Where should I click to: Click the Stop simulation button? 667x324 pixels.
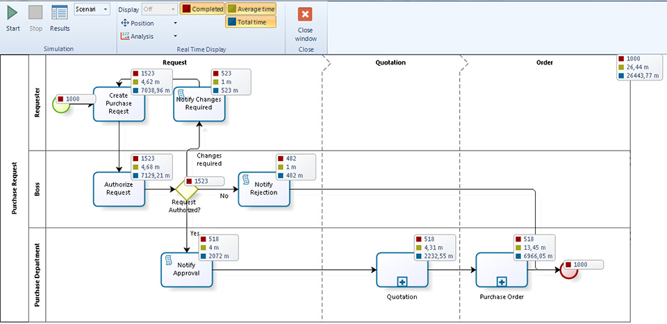click(35, 18)
